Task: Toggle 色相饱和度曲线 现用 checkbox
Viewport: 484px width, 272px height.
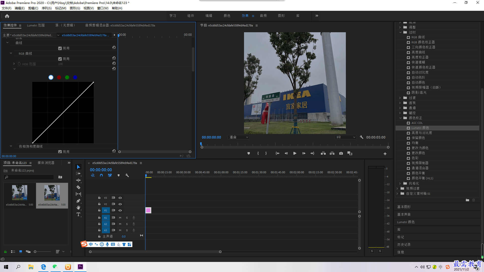Action: [x=60, y=152]
